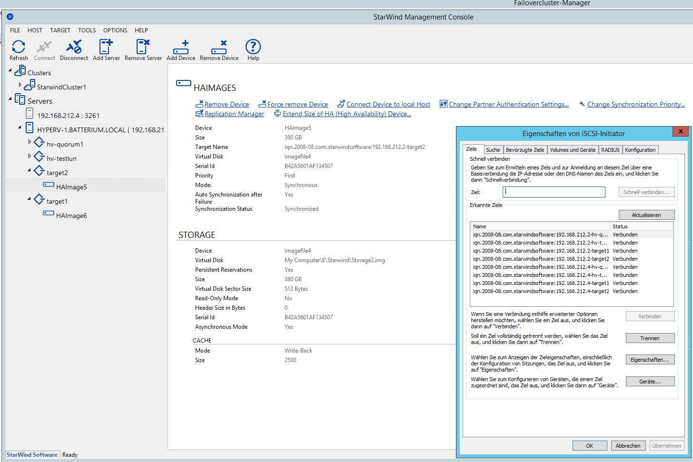Click the Help question mark icon

(253, 47)
